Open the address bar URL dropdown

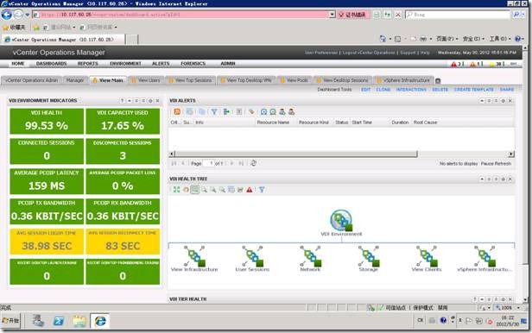pos(332,15)
